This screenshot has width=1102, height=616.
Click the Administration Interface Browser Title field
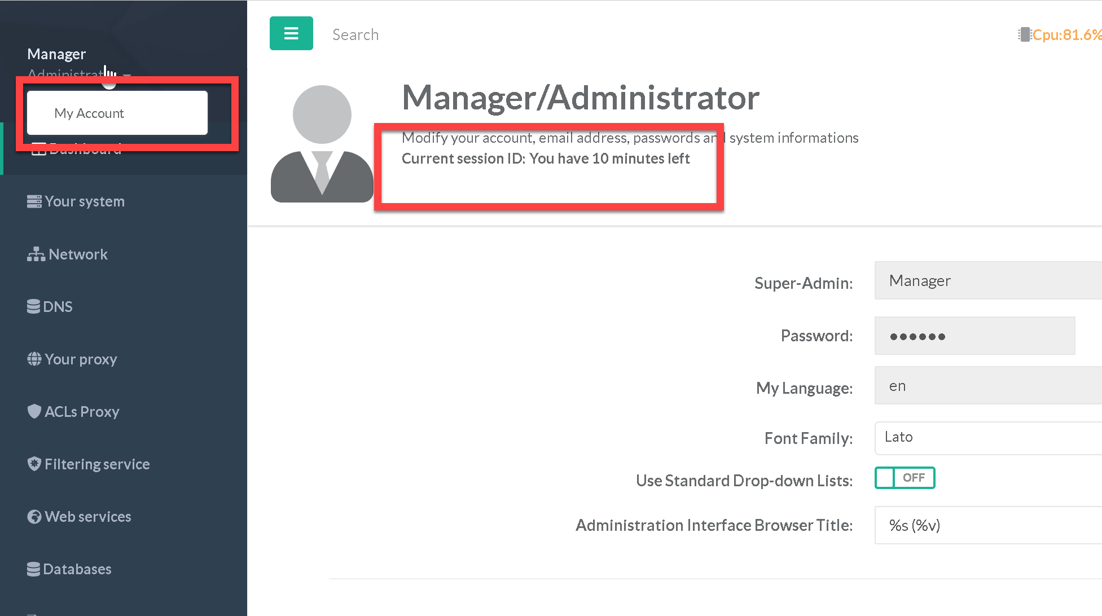pos(987,525)
